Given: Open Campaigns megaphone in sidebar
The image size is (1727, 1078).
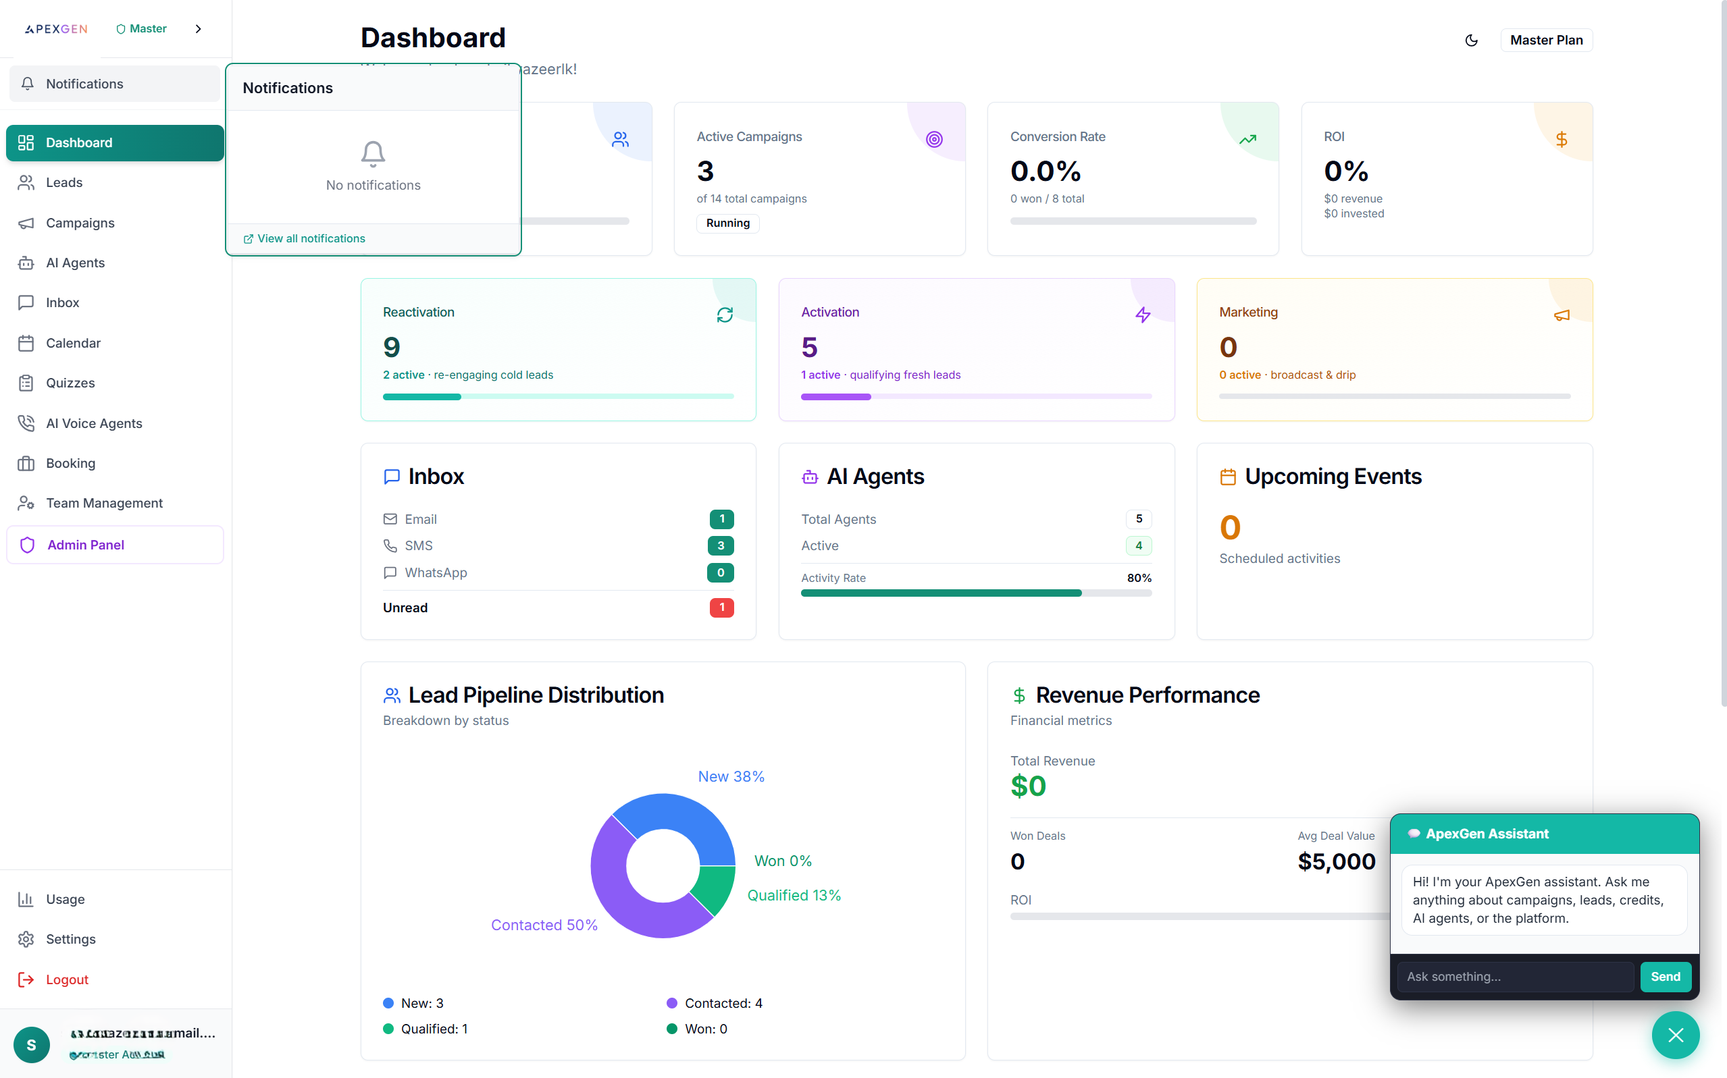Looking at the screenshot, I should pyautogui.click(x=26, y=223).
